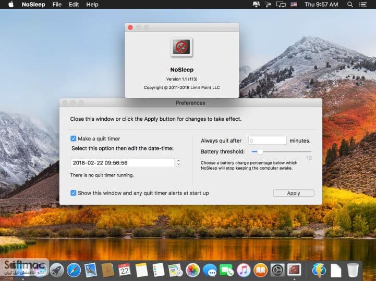Open iBooks orange icon in the Dock
The image size is (376, 281).
[x=260, y=270]
